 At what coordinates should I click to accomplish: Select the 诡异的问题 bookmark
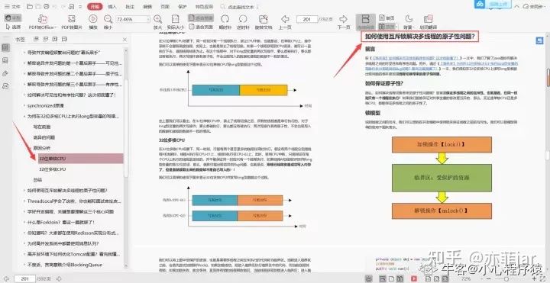tap(44, 137)
